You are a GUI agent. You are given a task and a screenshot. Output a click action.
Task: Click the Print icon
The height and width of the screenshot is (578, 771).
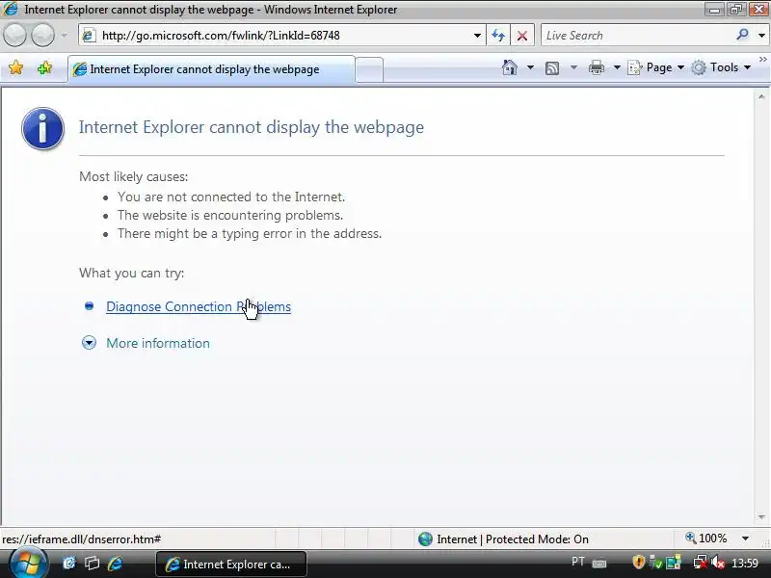(x=596, y=67)
